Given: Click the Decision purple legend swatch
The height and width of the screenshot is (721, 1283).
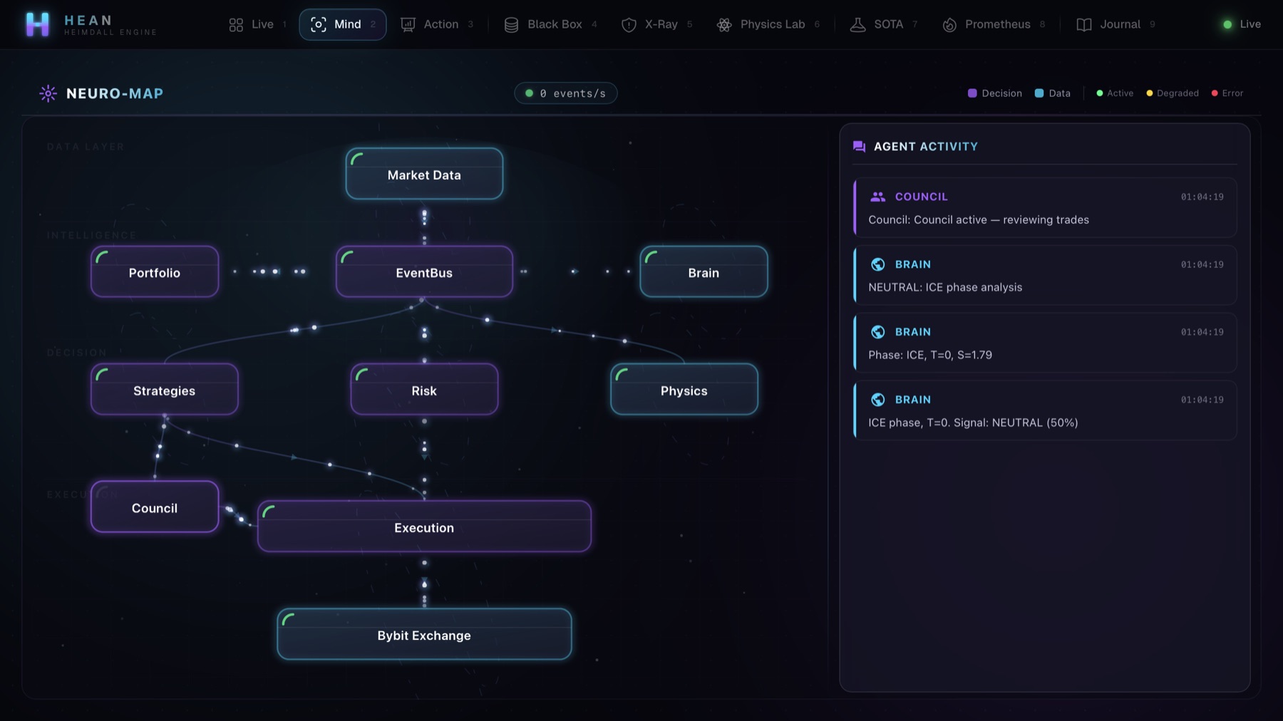Looking at the screenshot, I should pos(972,93).
